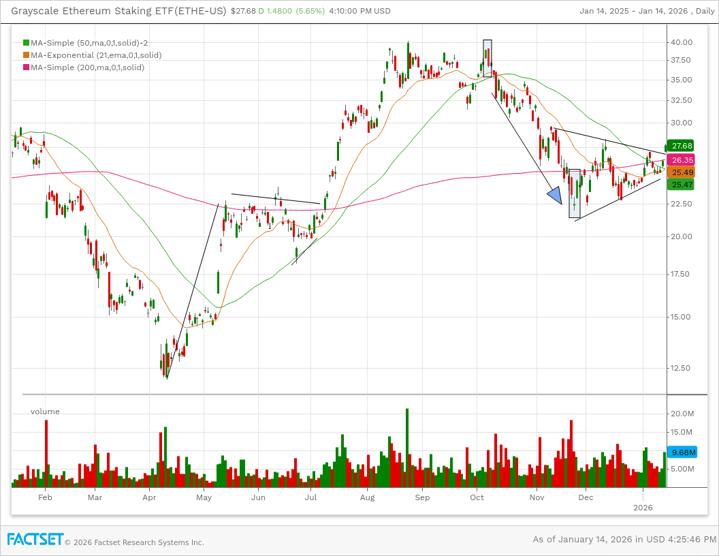719x556 pixels.
Task: Click the FactSet logo
Action: [x=35, y=540]
